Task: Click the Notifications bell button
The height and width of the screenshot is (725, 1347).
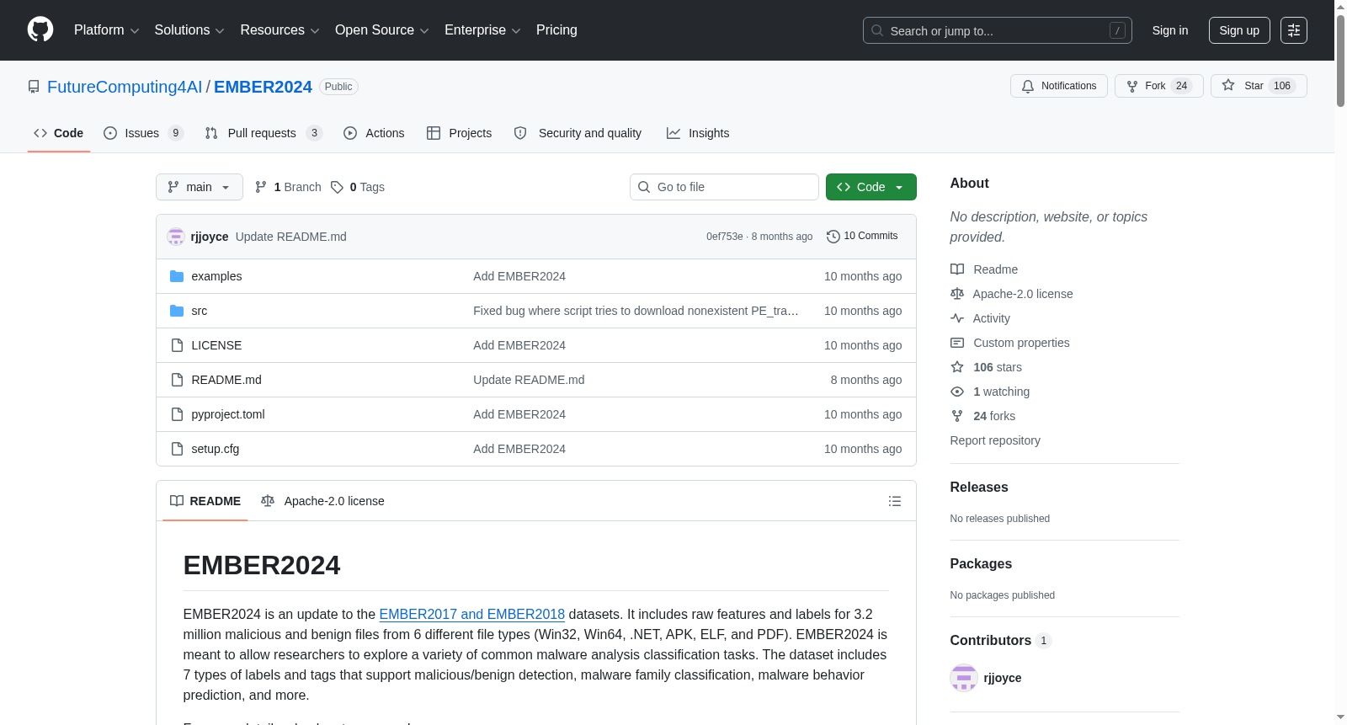Action: (1059, 86)
